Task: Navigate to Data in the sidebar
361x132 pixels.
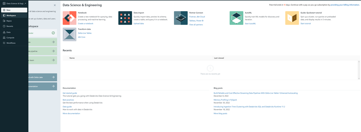Action: click(x=14, y=32)
